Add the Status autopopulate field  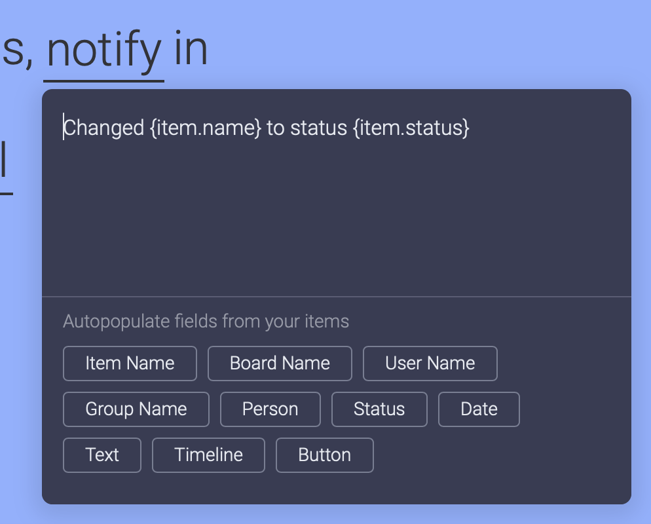click(379, 409)
